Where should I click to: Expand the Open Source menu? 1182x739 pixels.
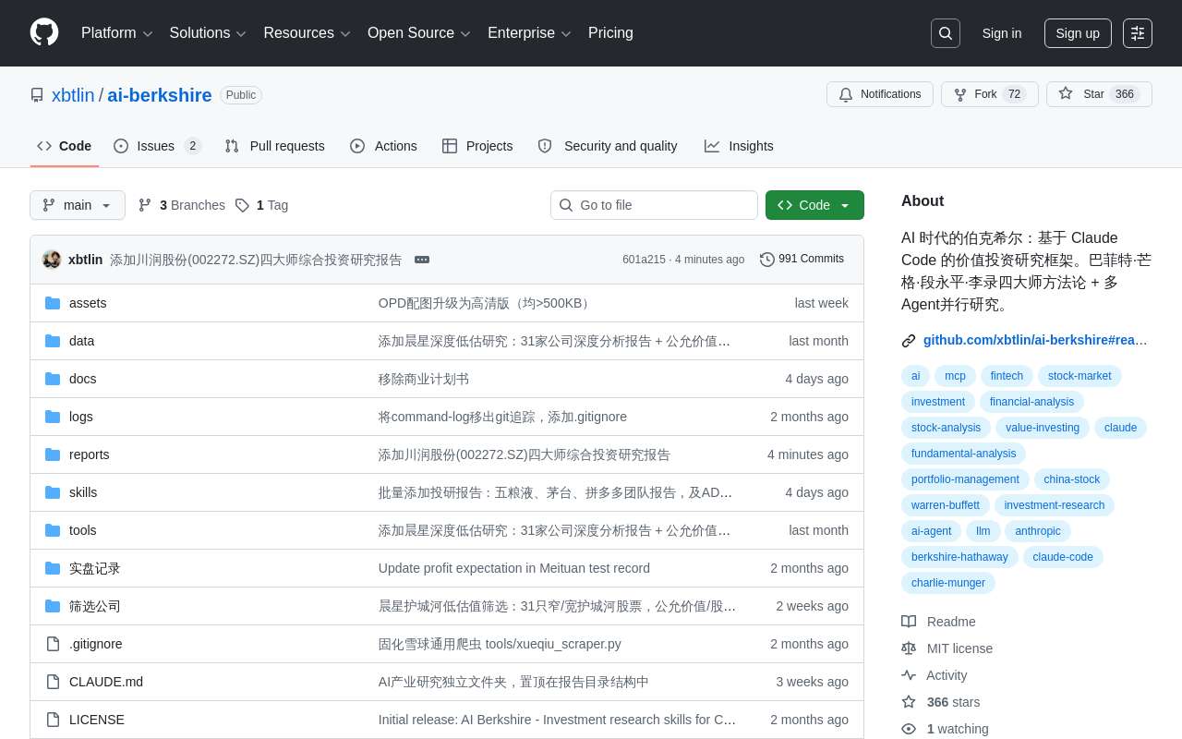(419, 33)
